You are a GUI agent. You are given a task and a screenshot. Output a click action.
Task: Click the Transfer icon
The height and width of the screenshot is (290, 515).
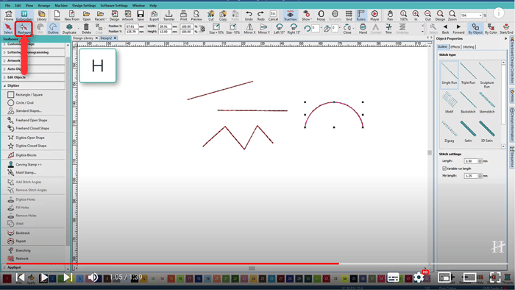168,15
